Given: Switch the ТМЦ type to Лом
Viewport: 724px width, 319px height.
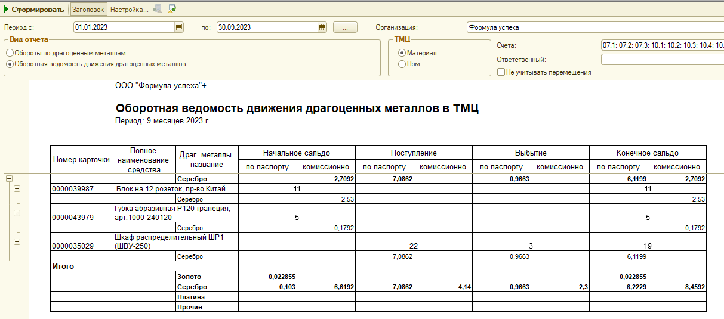Looking at the screenshot, I should tap(402, 64).
